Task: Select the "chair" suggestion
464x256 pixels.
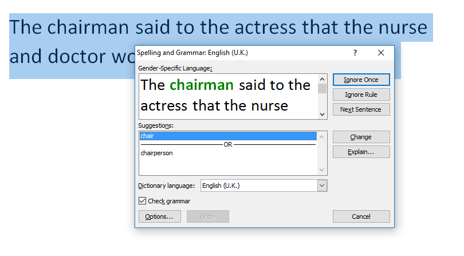Action: [x=227, y=136]
